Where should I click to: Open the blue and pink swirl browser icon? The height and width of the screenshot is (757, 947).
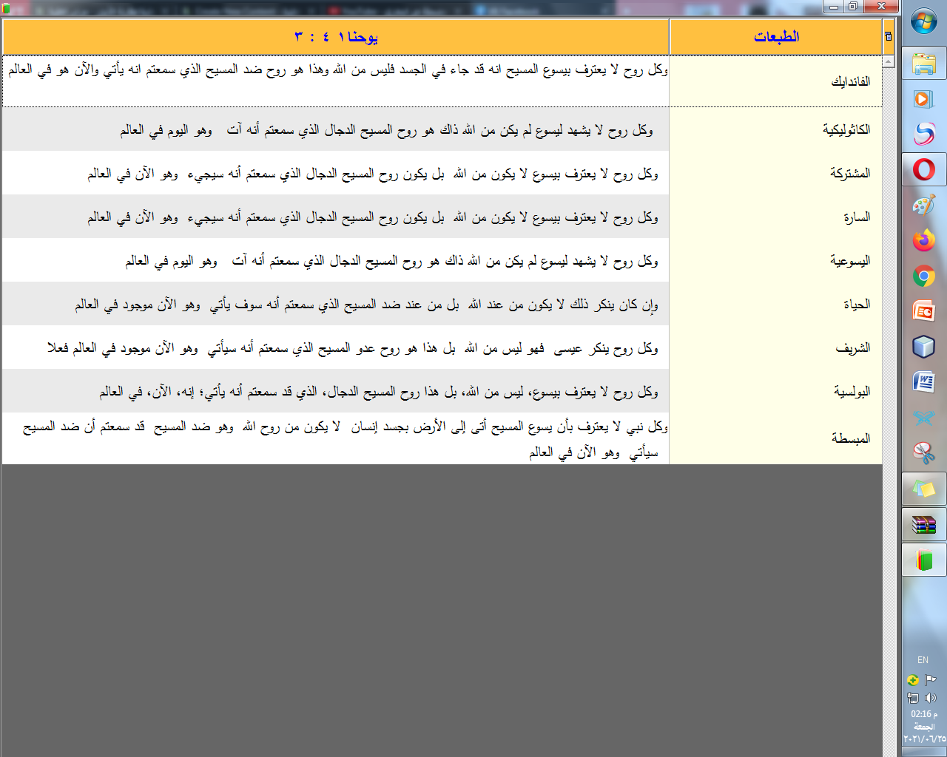[x=924, y=134]
